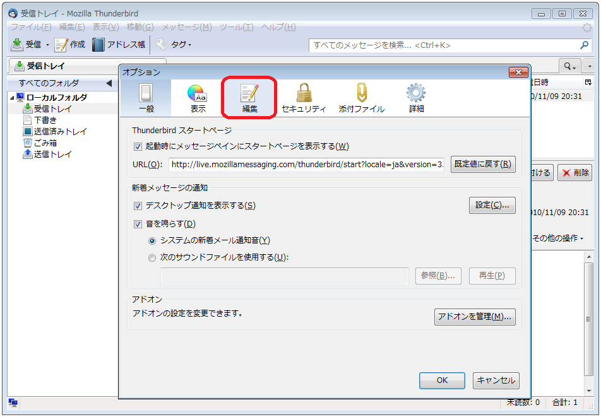Click the Thunderbird title bar icon
This screenshot has height=417, width=601.
click(13, 13)
